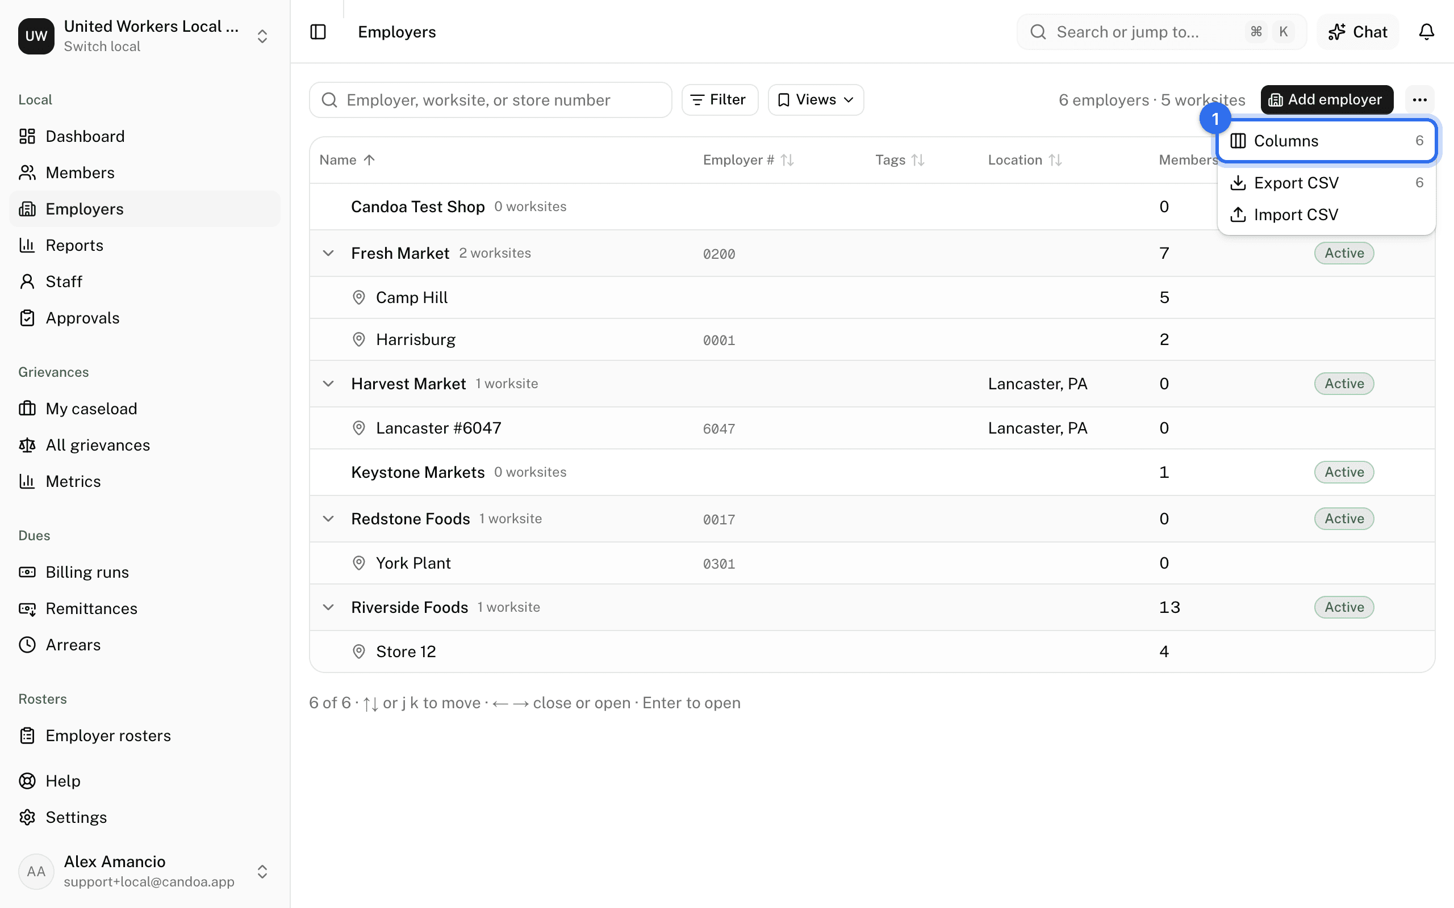Viewport: 1454px width, 908px height.
Task: Open the Switch local selector
Action: click(145, 36)
